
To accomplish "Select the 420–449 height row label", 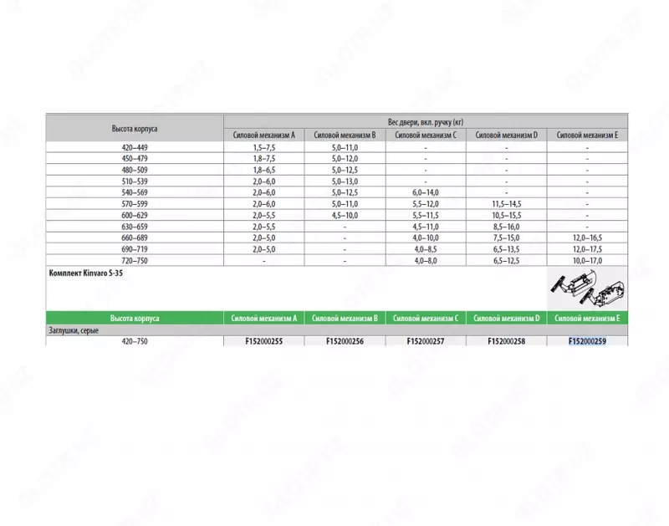I will pyautogui.click(x=134, y=146).
